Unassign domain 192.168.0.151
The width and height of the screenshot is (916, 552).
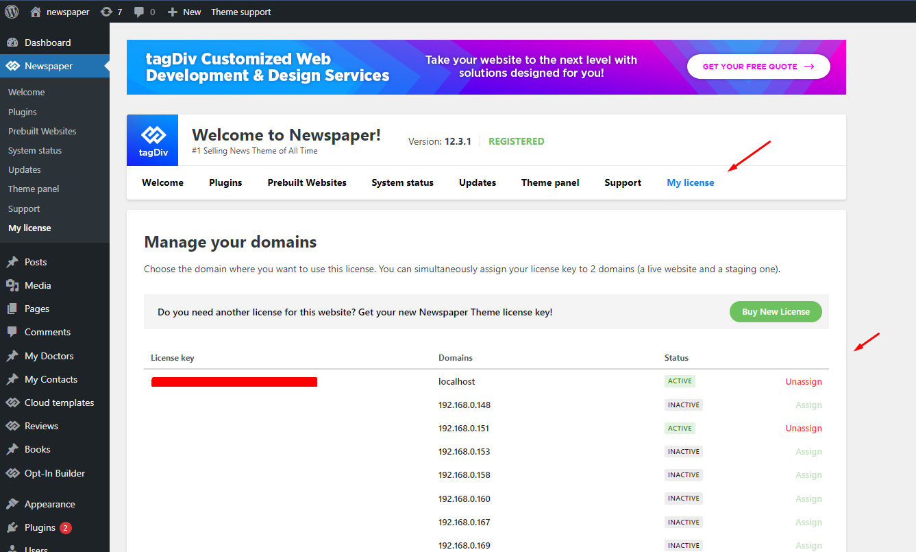tap(804, 428)
